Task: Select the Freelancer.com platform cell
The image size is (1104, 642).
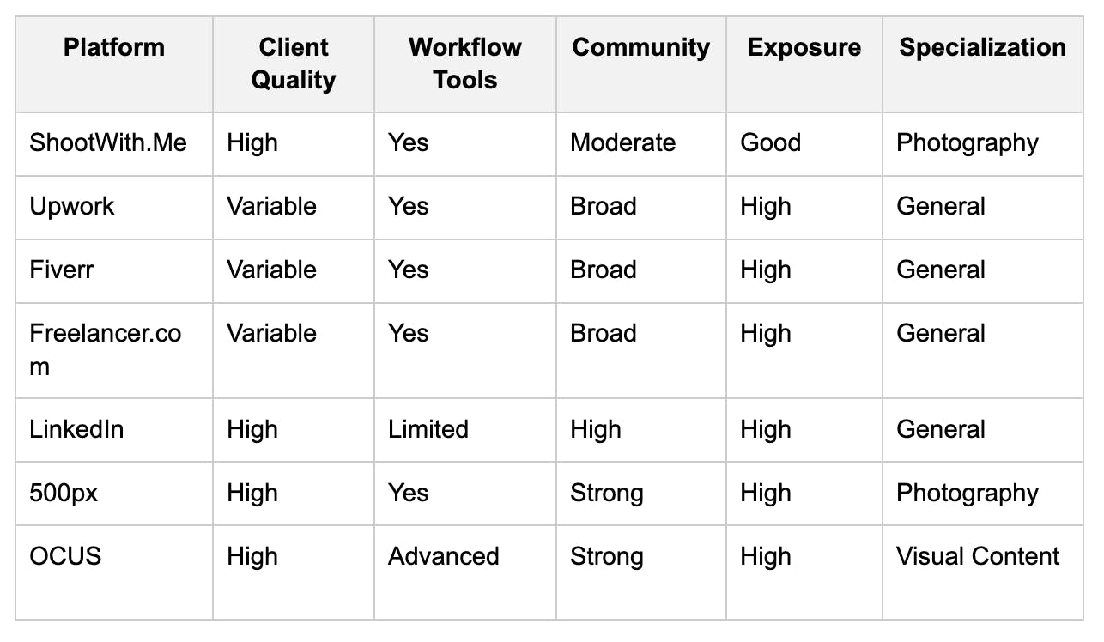Action: pos(106,349)
